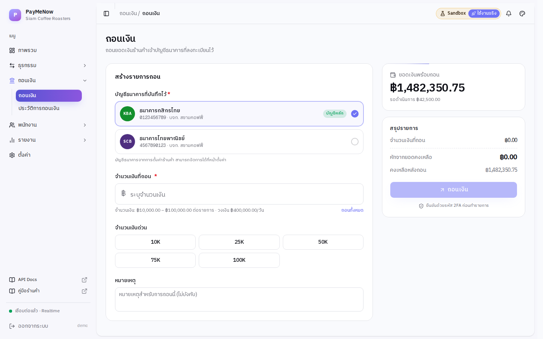Viewport: 543px width, 339px height.
Task: Open the notifications bell
Action: click(x=509, y=14)
